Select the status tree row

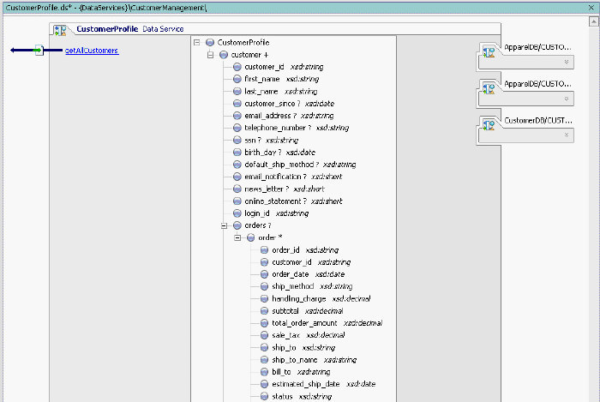(x=297, y=397)
